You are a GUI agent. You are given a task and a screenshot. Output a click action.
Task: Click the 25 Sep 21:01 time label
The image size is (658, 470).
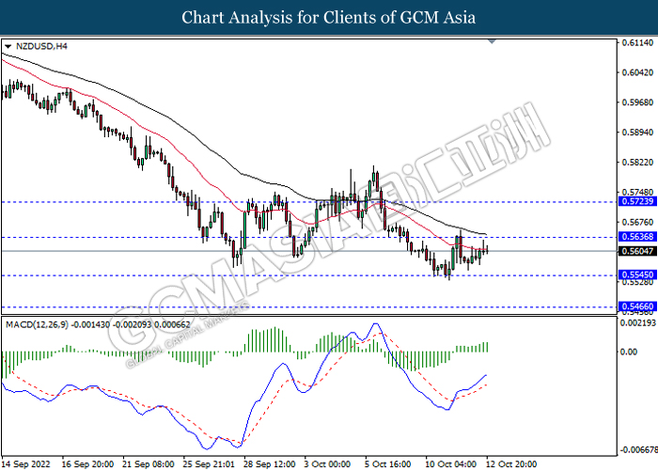click(x=209, y=464)
